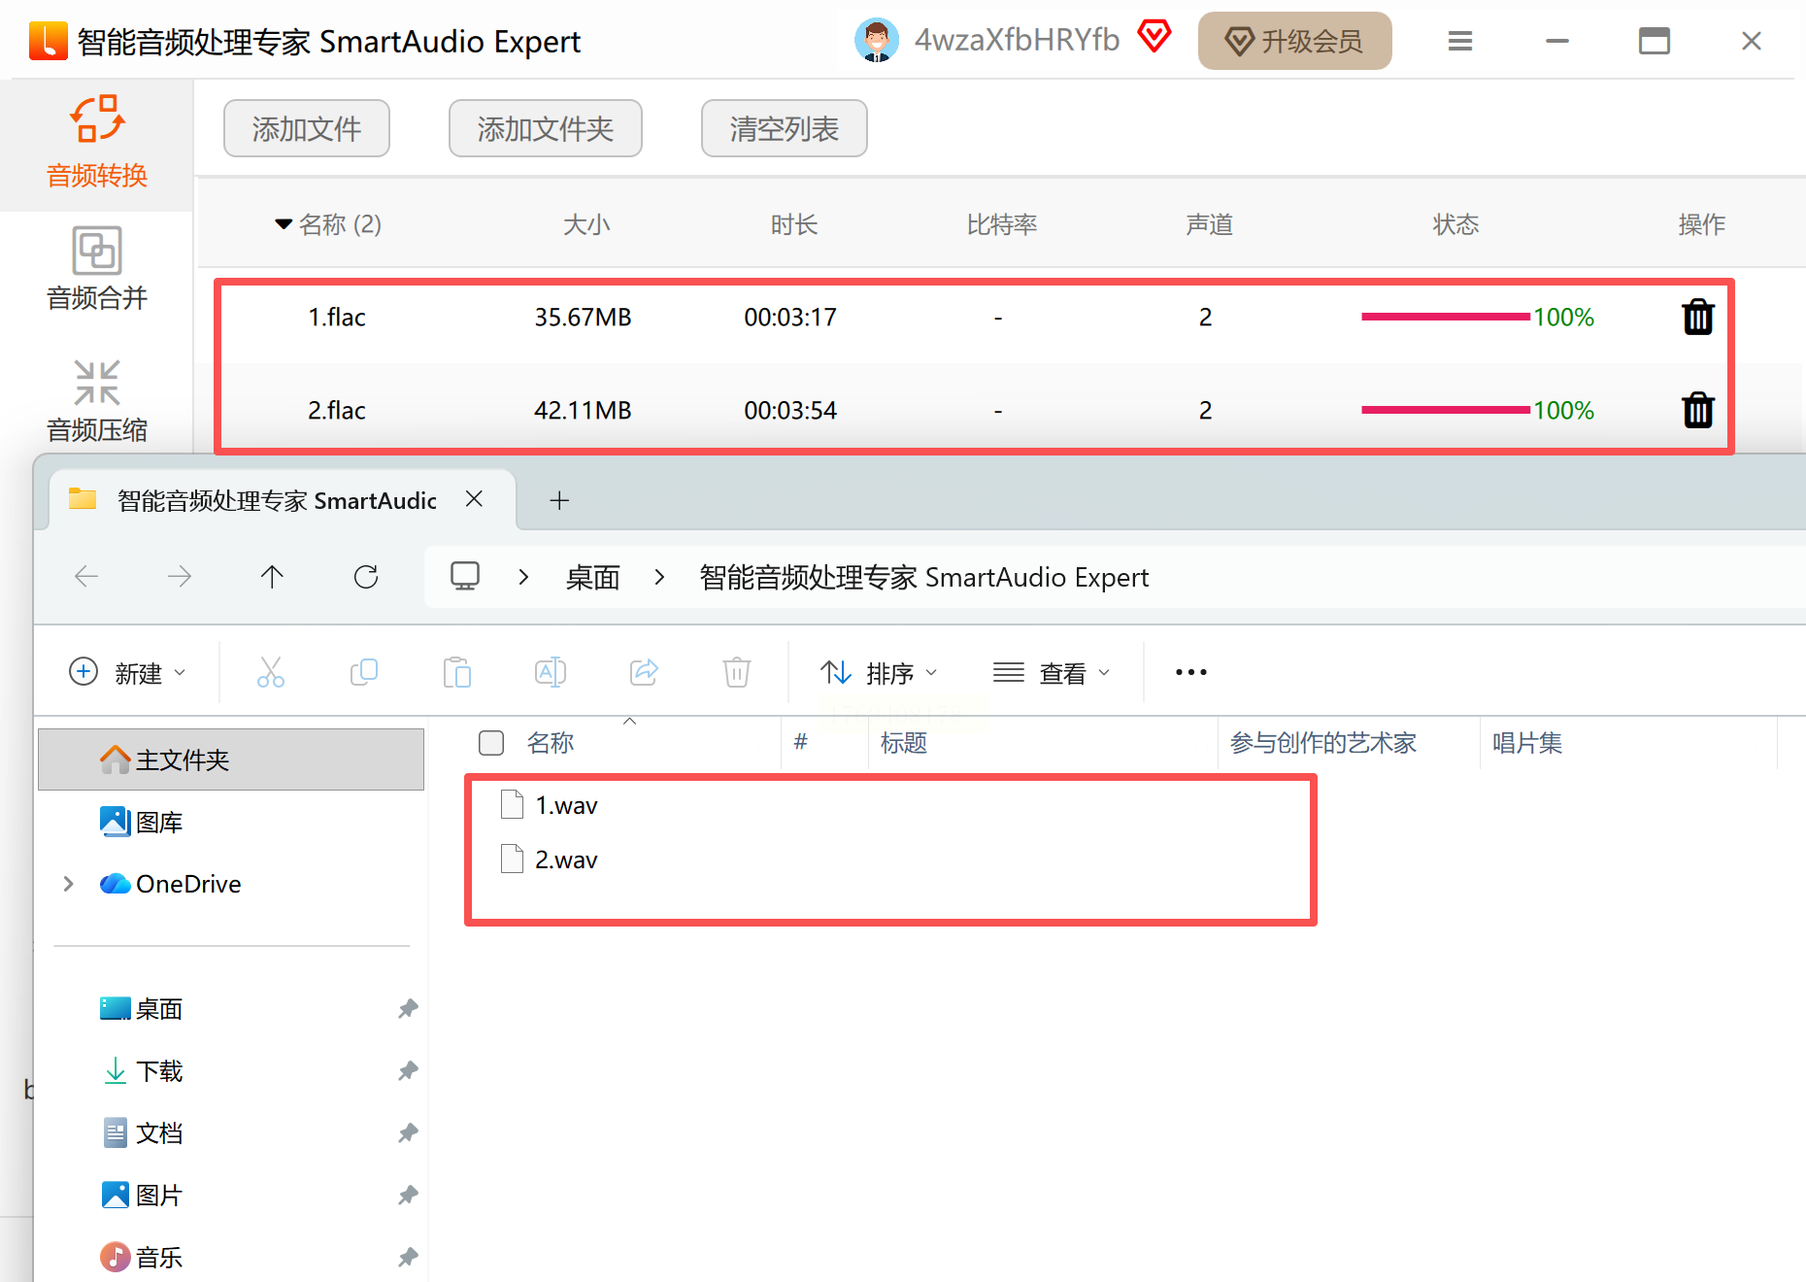The height and width of the screenshot is (1282, 1806).
Task: Click the 添加文件夹 button
Action: pos(546,128)
